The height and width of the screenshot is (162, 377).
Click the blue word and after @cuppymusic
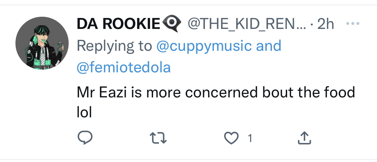268,46
